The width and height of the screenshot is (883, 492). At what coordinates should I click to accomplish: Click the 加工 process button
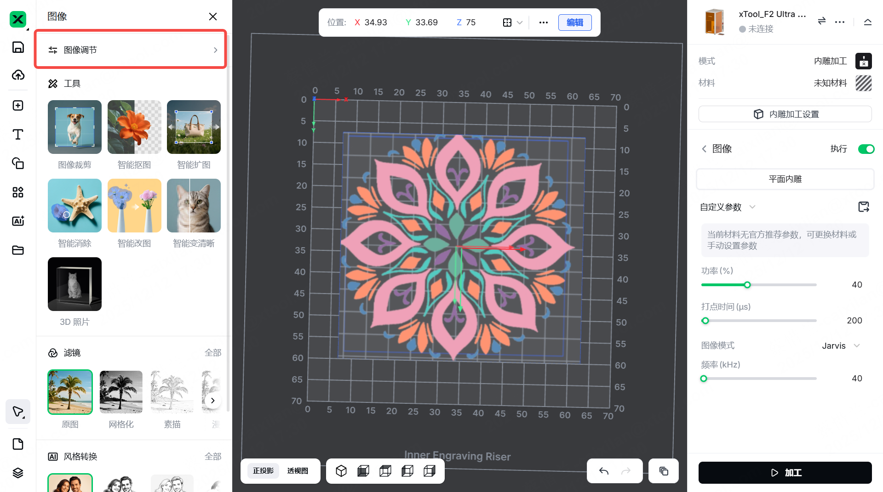tap(785, 473)
